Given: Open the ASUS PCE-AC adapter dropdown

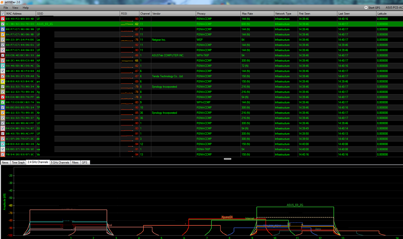Looking at the screenshot, I should click(394, 8).
